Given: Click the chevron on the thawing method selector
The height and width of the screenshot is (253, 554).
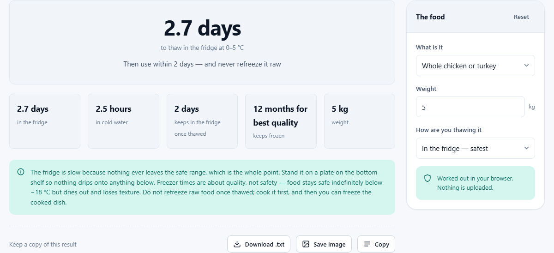Looking at the screenshot, I should click(526, 148).
